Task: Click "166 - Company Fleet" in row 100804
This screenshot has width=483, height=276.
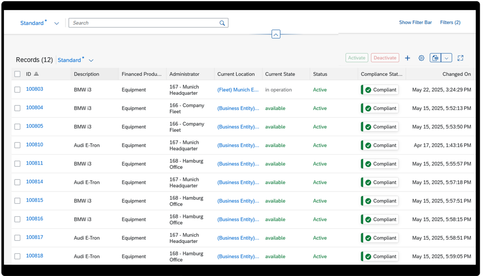Action: (187, 108)
